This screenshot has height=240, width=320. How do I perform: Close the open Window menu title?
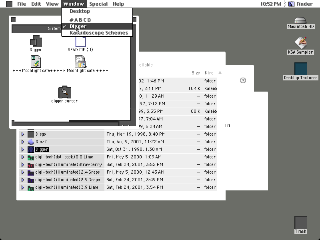[74, 4]
